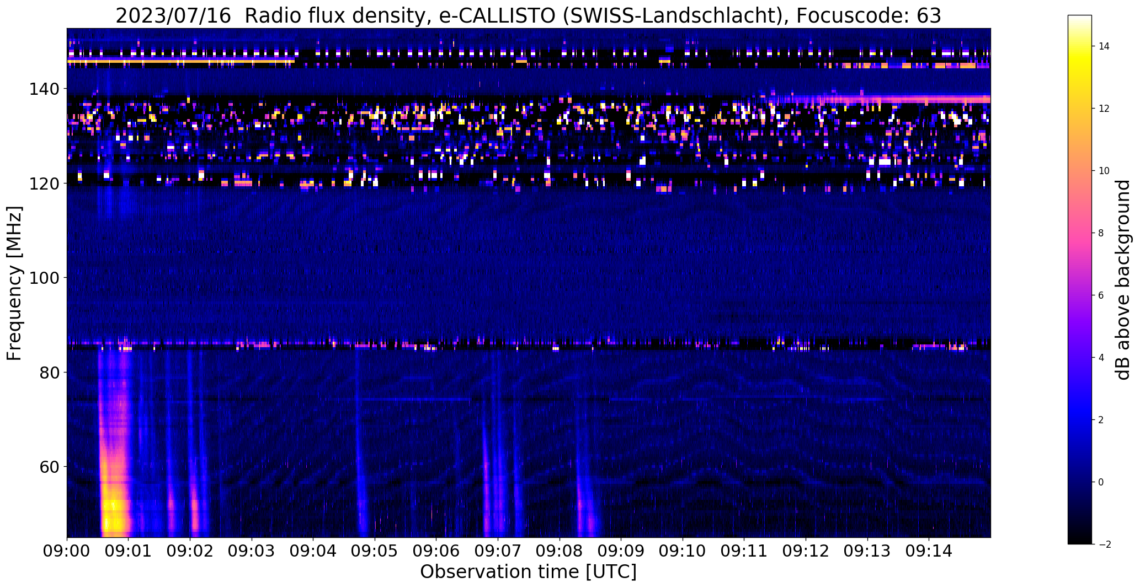
Task: Click the 09:11 time tick label
Action: tap(744, 552)
